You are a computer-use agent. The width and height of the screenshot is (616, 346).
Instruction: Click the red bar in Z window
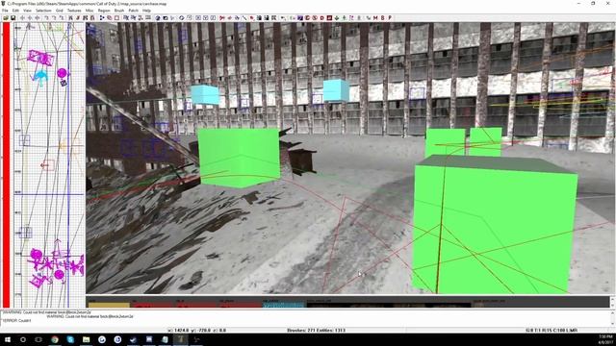coord(6,164)
